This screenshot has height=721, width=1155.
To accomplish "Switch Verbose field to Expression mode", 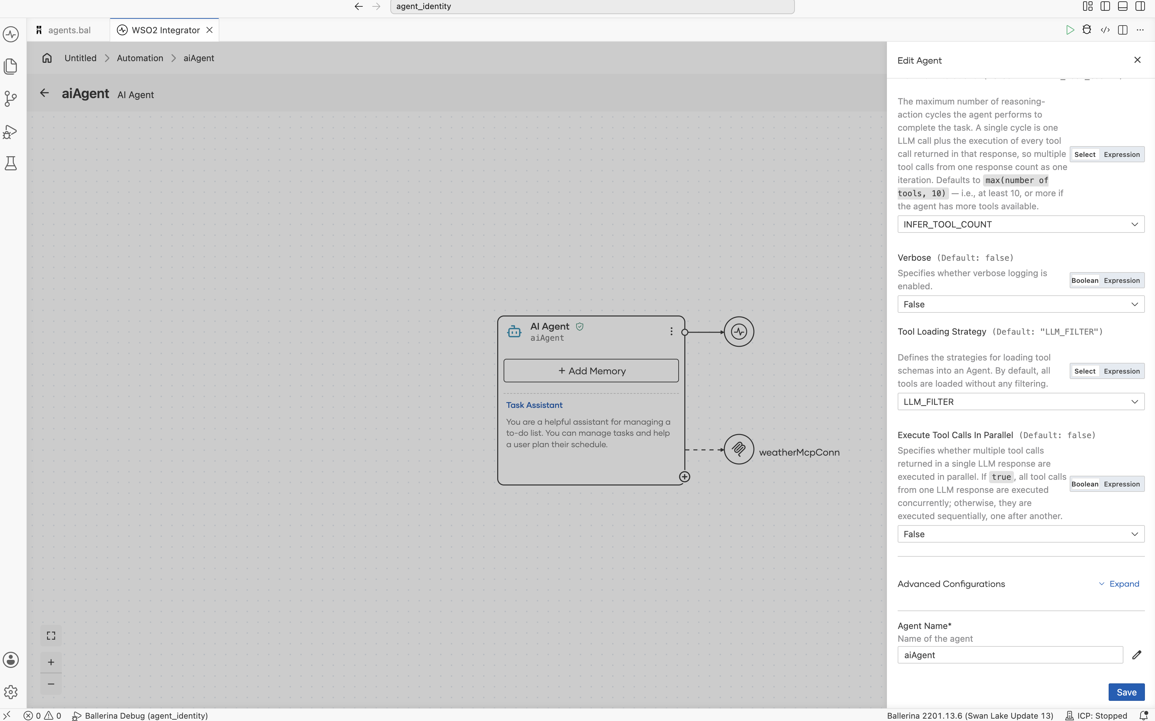I will (x=1122, y=281).
